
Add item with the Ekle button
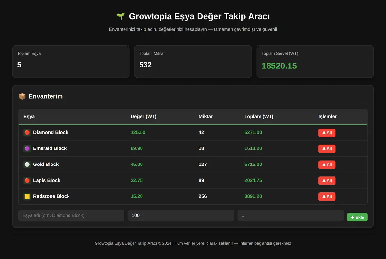click(357, 217)
